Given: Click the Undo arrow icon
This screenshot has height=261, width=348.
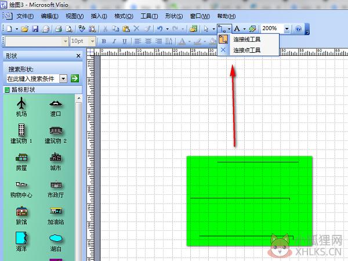Looking at the screenshot, I should click(x=160, y=29).
